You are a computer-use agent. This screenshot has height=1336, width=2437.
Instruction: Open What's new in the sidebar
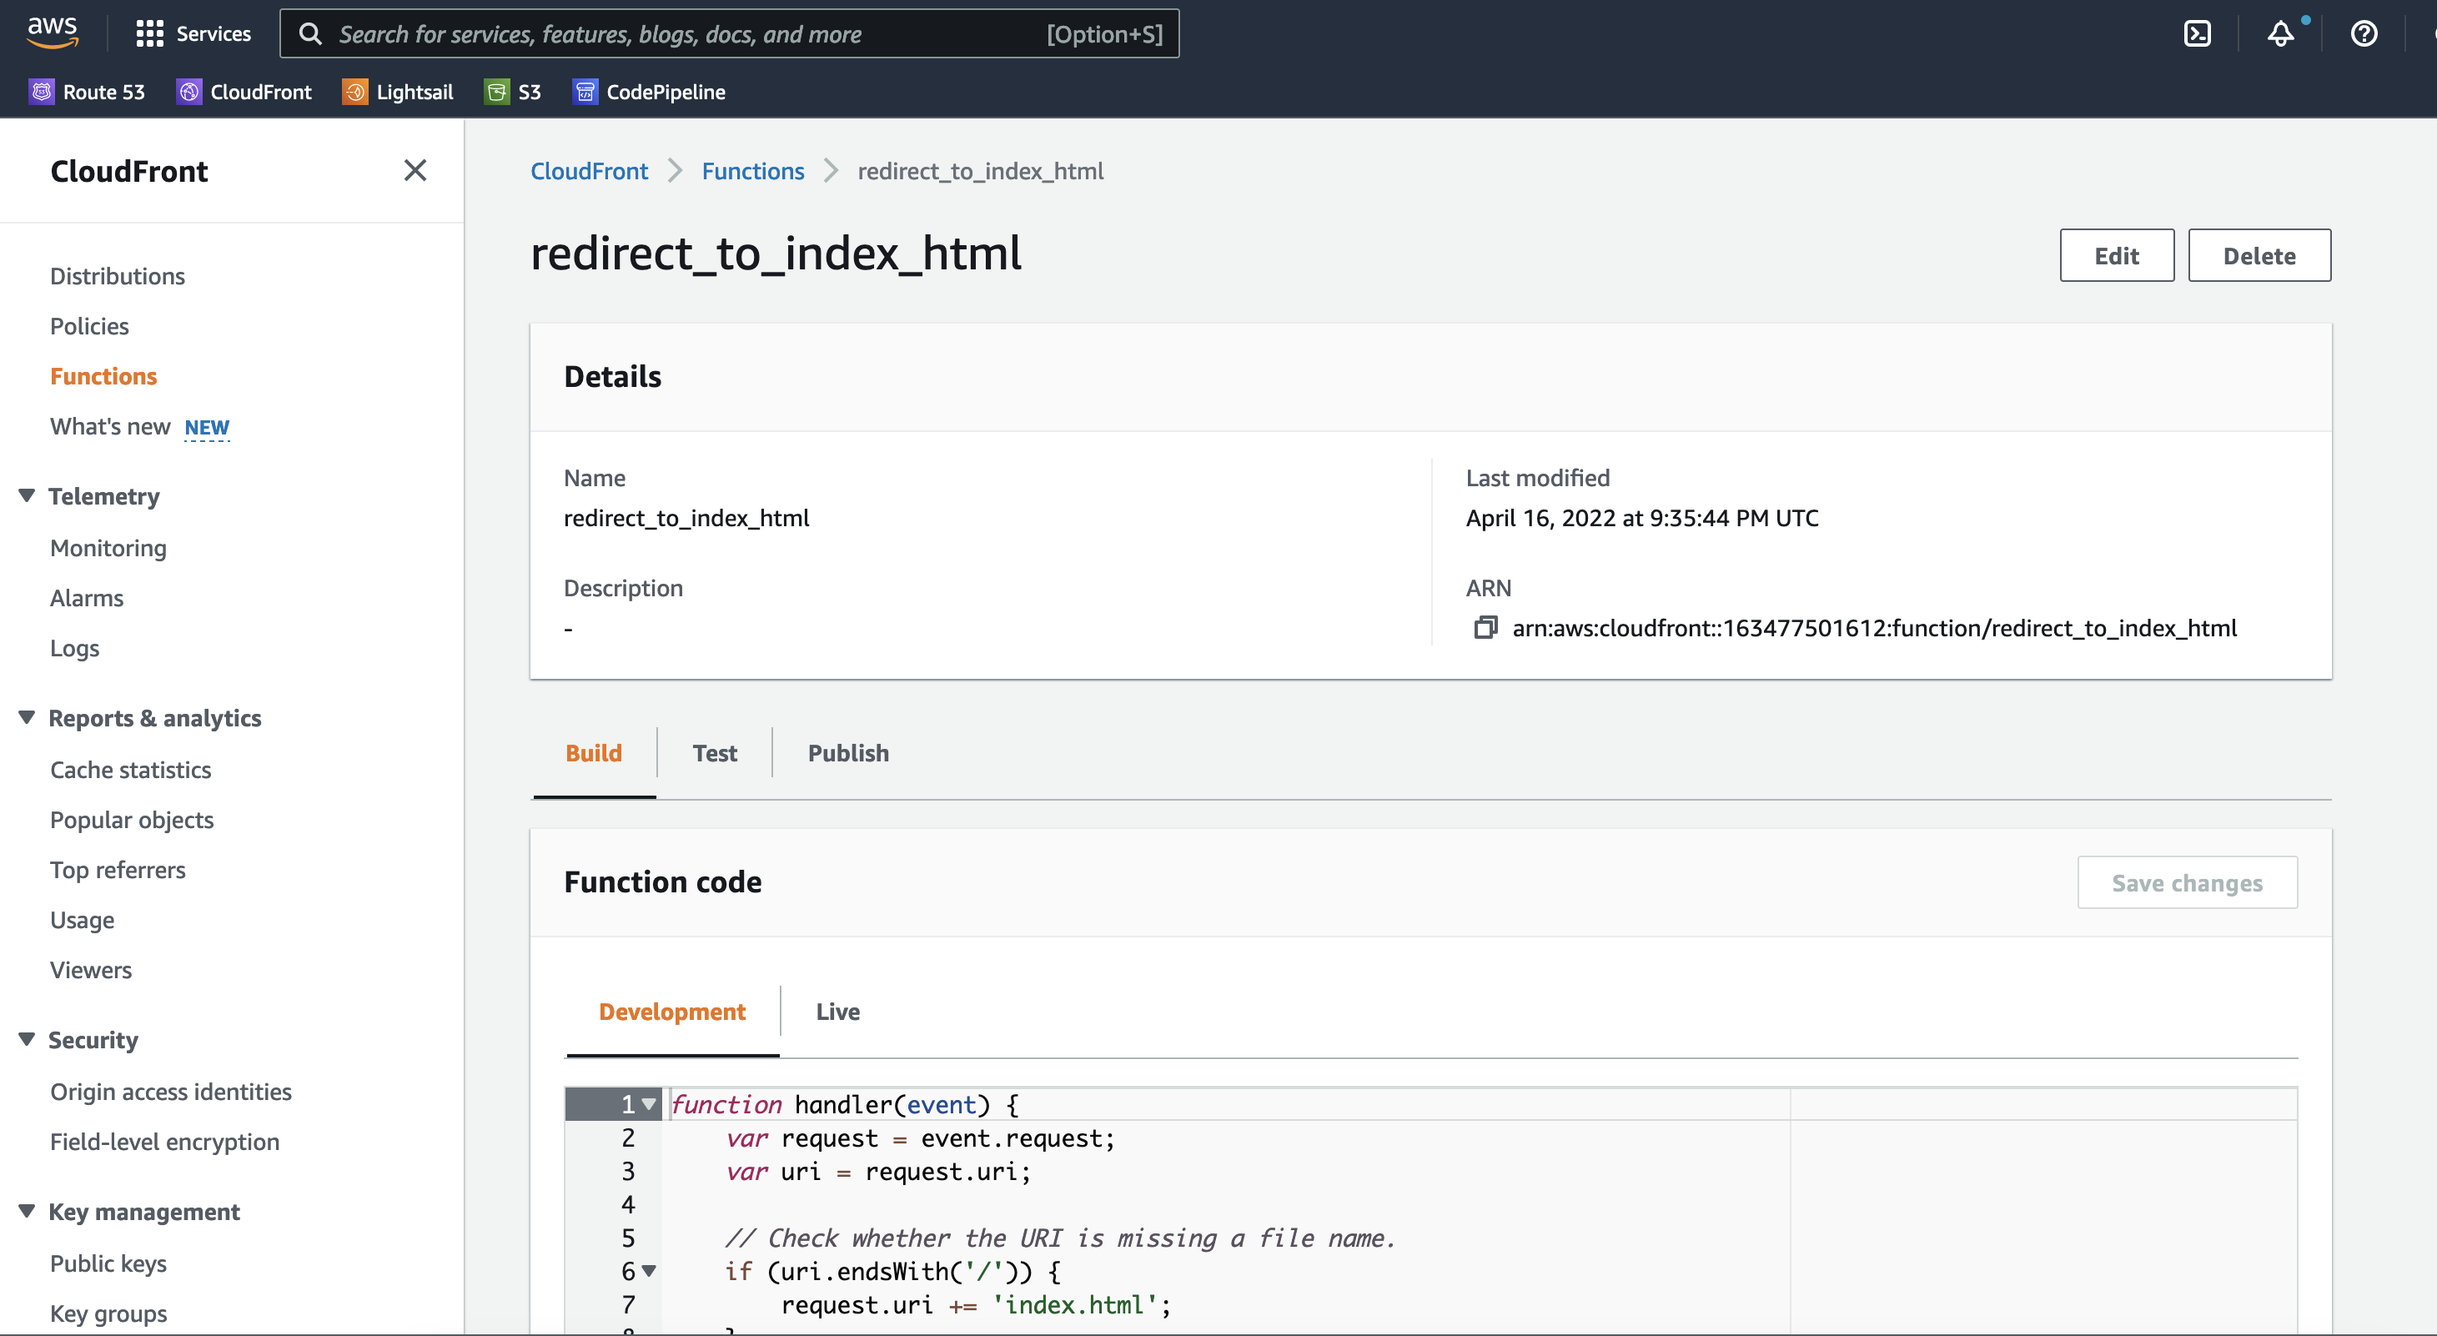[x=110, y=426]
